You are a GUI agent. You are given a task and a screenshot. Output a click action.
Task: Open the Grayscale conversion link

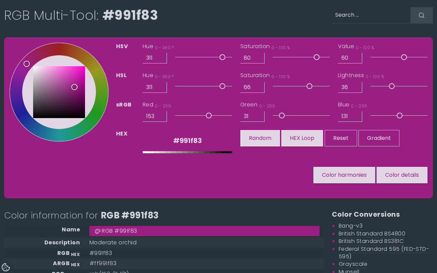(x=353, y=264)
